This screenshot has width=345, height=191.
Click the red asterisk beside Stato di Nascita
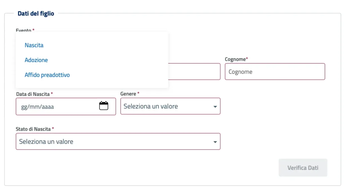click(53, 128)
